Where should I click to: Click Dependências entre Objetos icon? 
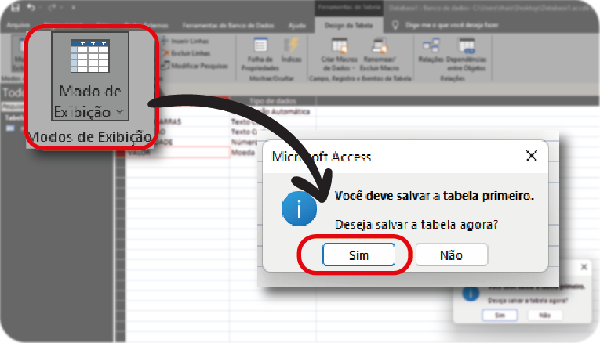point(467,45)
